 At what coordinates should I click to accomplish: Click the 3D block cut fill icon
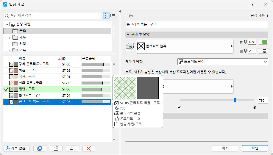tap(130, 47)
